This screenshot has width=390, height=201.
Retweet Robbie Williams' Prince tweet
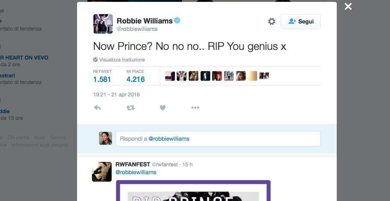click(130, 108)
